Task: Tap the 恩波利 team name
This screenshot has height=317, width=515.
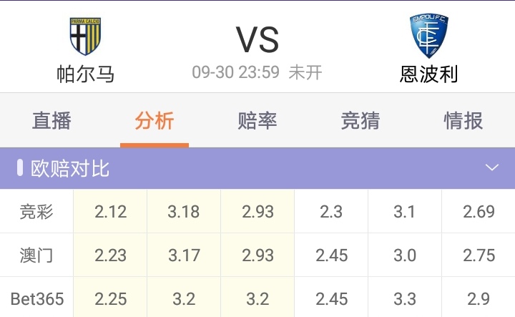Action: (x=428, y=74)
